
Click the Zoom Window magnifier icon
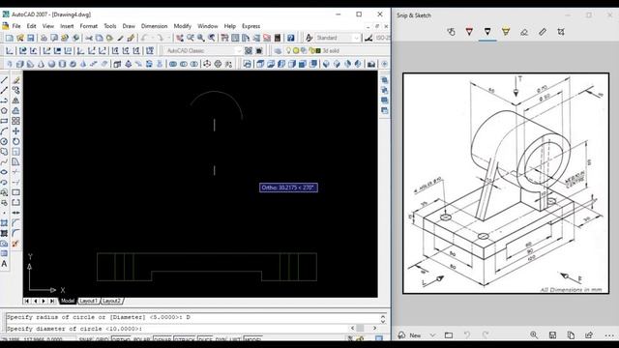[201, 38]
